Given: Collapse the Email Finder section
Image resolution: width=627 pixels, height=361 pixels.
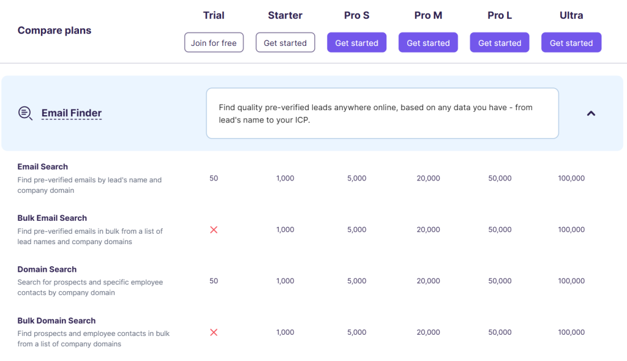Looking at the screenshot, I should (x=591, y=113).
